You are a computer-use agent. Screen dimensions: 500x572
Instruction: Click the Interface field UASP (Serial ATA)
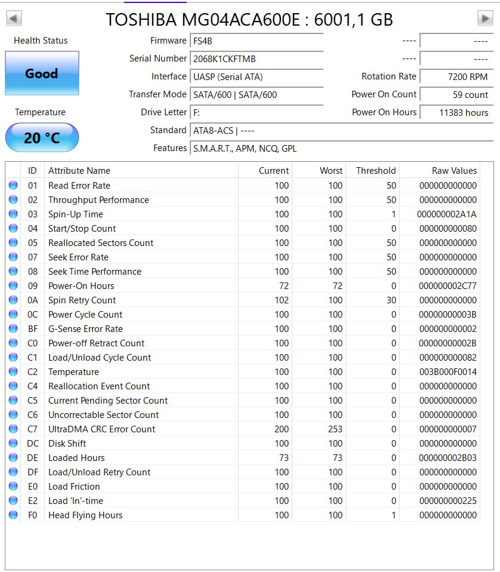pyautogui.click(x=257, y=76)
